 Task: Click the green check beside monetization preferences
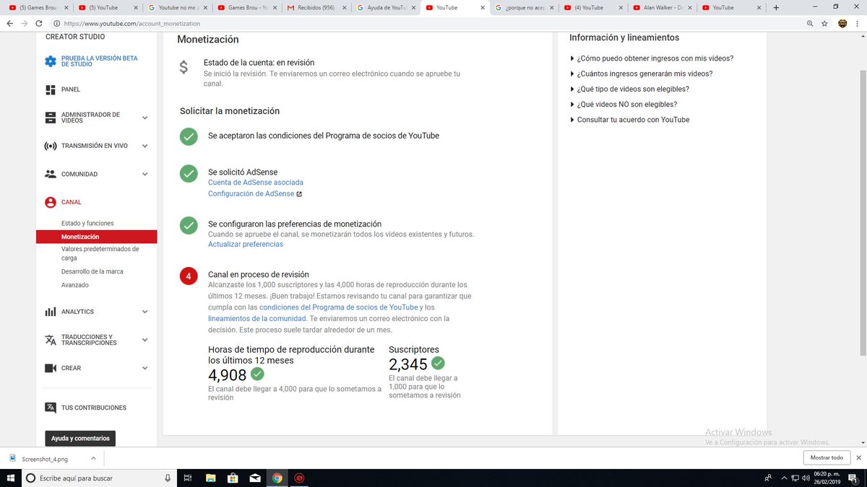[x=189, y=225]
